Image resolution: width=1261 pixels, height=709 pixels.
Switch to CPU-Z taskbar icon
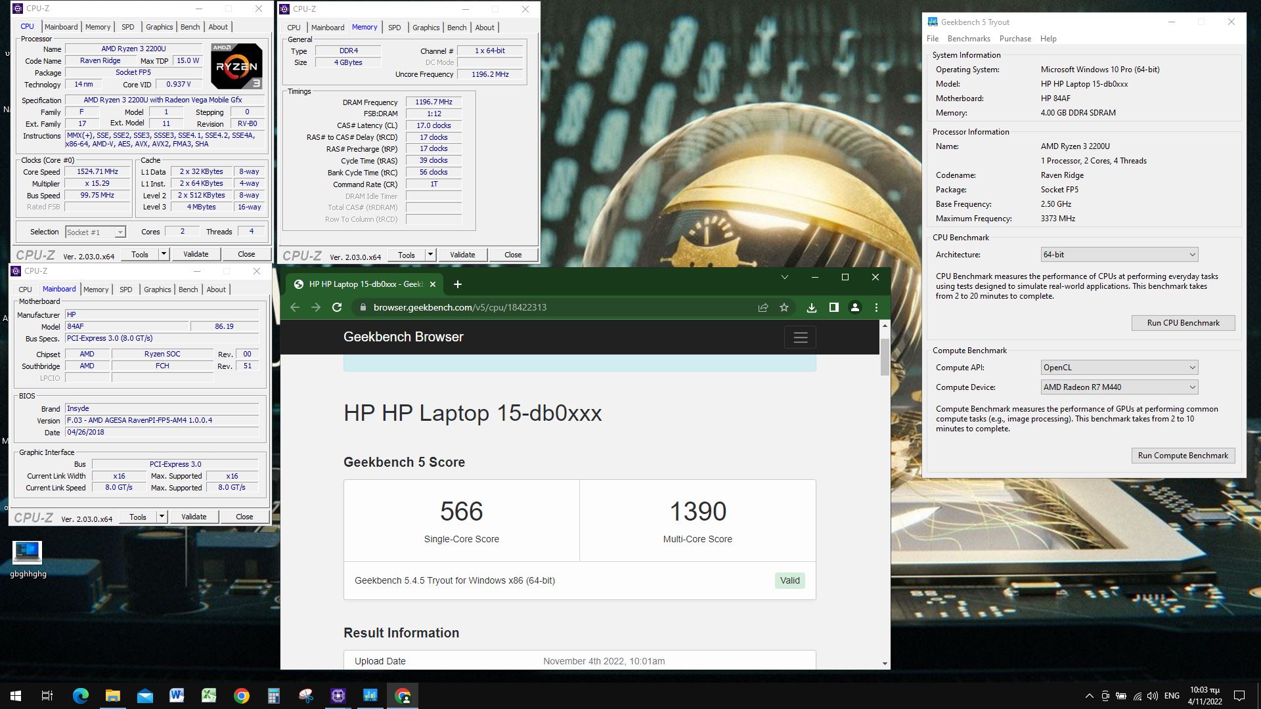click(338, 696)
